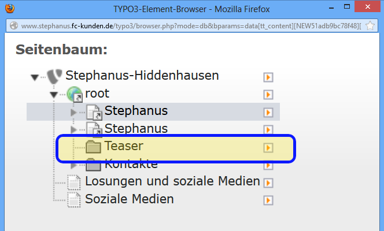Click the Firefox logo in title bar
The image size is (384, 231).
click(x=10, y=9)
